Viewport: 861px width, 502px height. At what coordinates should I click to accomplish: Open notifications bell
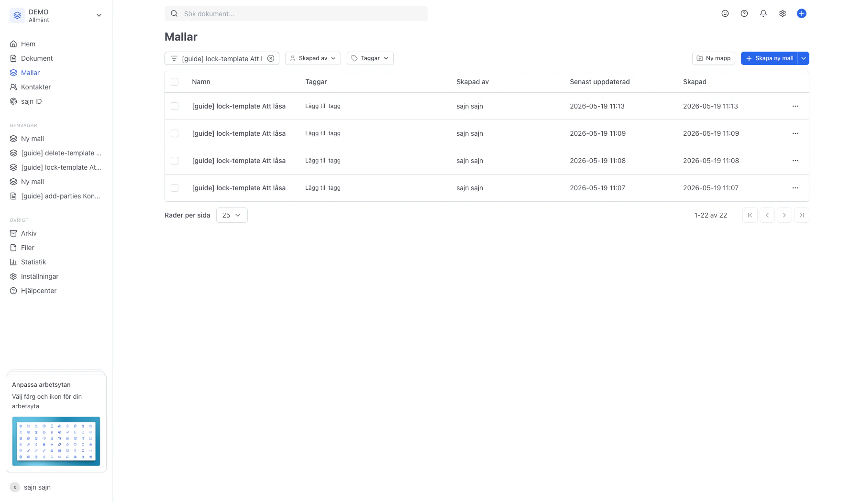(763, 13)
